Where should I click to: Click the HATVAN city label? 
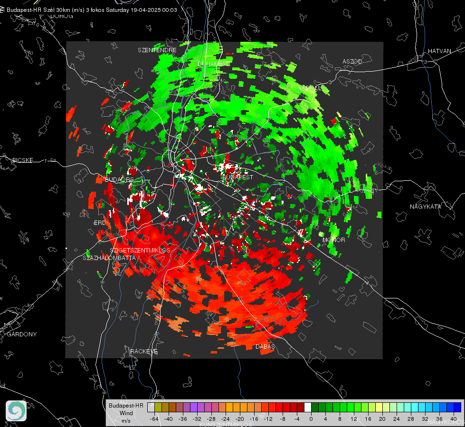point(439,51)
